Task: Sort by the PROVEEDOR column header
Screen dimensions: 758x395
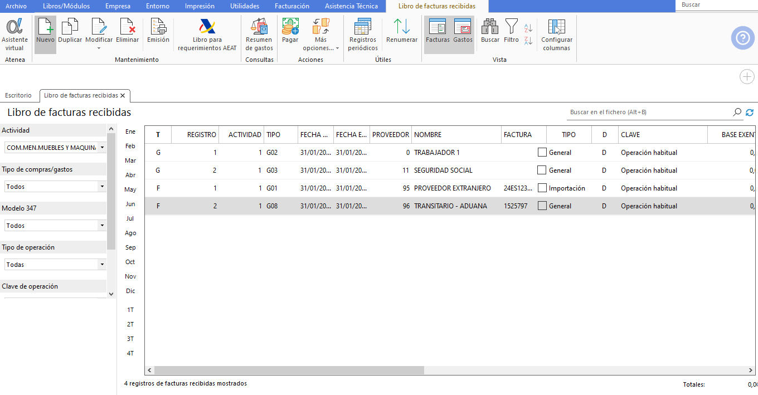Action: pyautogui.click(x=391, y=134)
